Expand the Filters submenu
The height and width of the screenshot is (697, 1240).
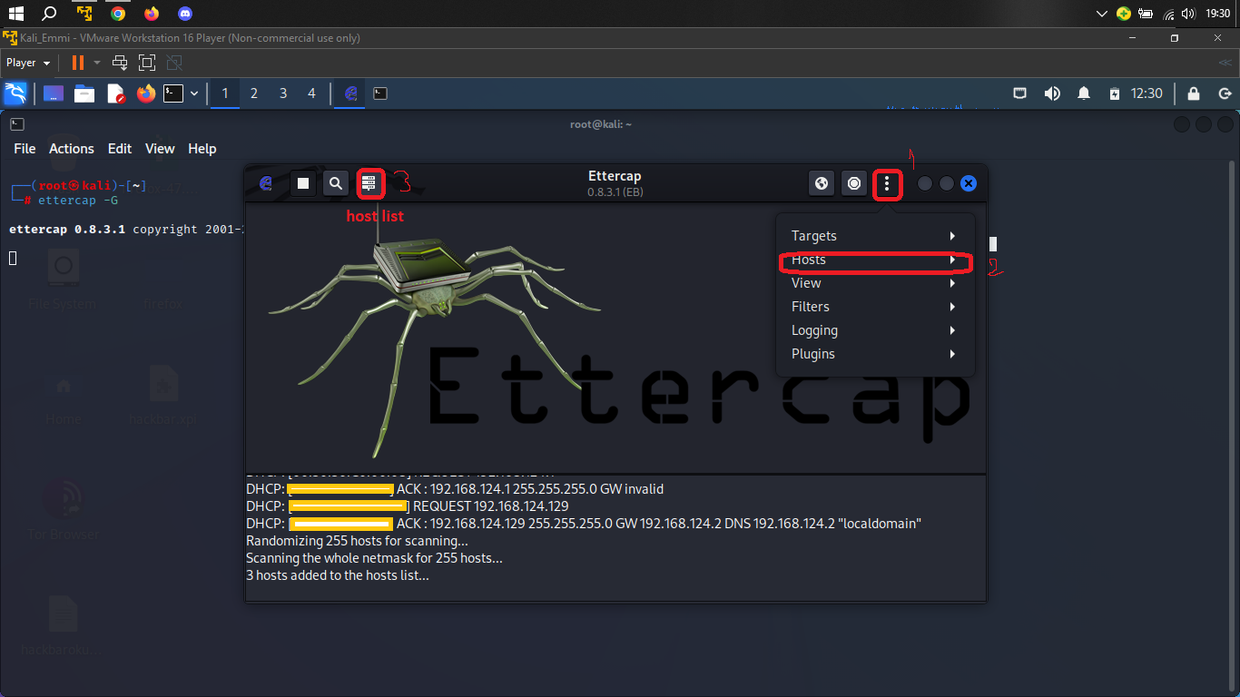point(874,307)
